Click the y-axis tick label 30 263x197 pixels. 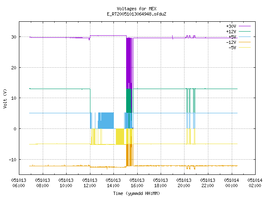[14, 37]
